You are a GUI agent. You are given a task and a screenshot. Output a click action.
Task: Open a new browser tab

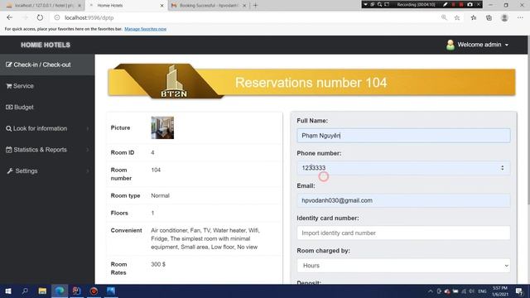coord(256,6)
